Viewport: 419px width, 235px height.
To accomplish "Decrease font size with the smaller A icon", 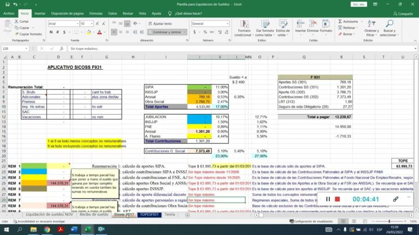I will coord(104,24).
